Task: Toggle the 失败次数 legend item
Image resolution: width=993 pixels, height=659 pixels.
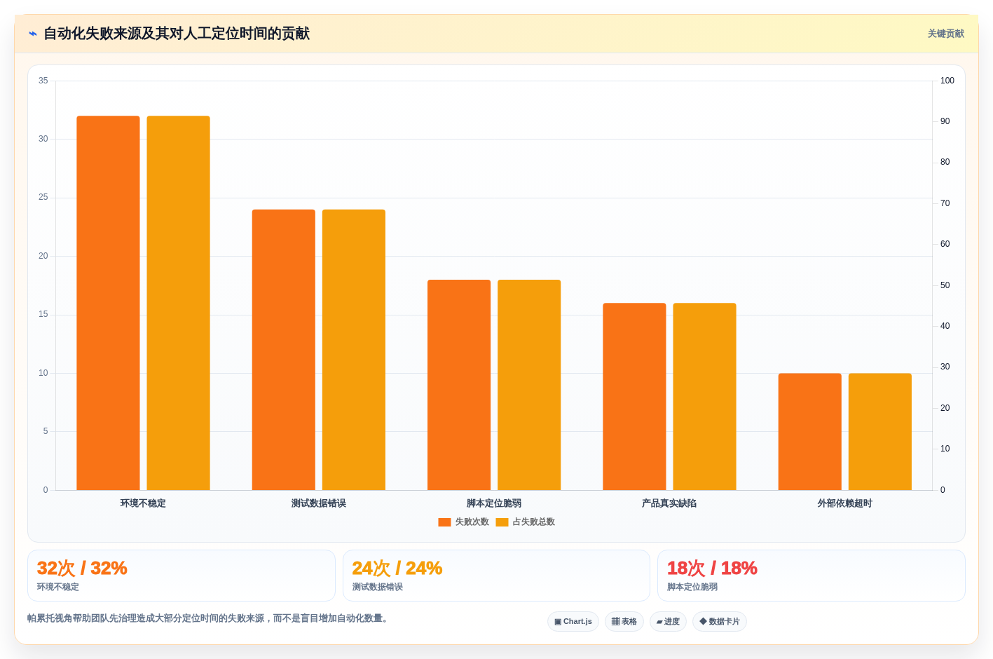Action: pyautogui.click(x=463, y=522)
